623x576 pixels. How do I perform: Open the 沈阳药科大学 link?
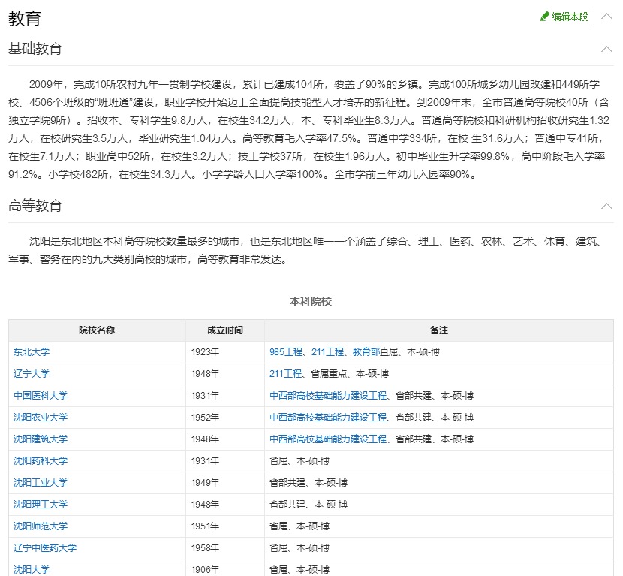point(41,461)
